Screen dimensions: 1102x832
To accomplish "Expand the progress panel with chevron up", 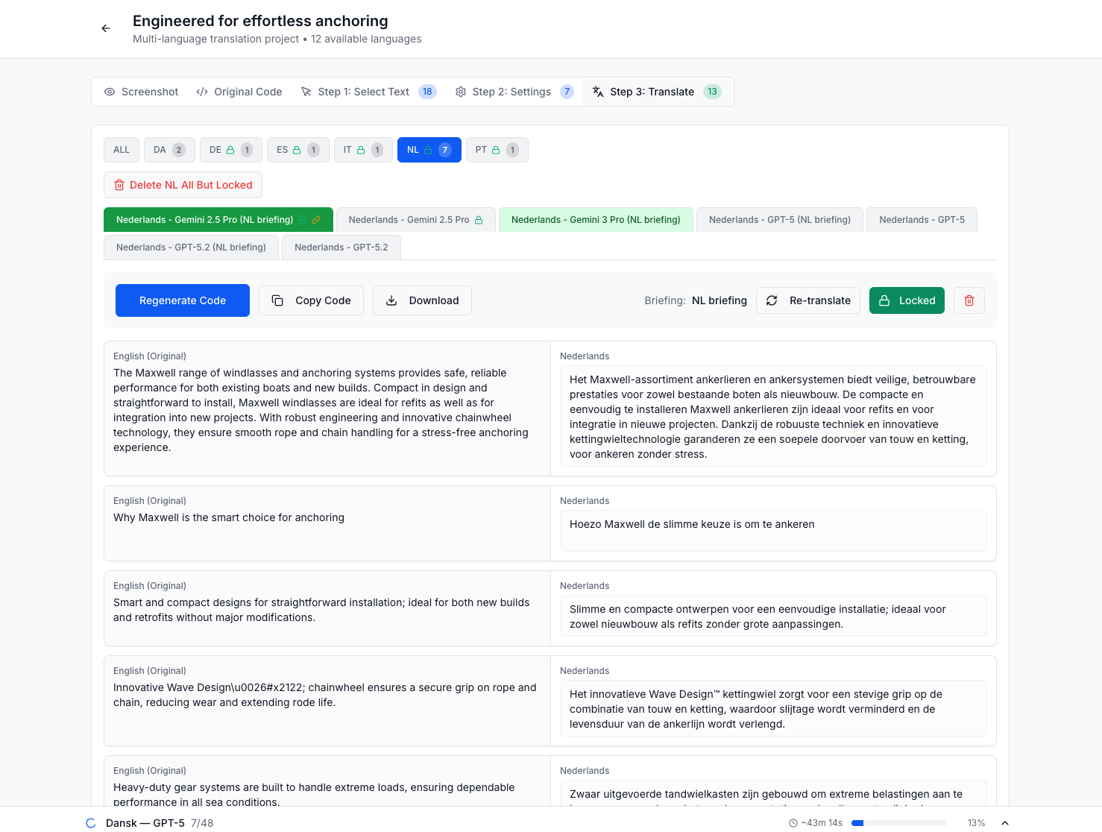I will [x=1005, y=823].
